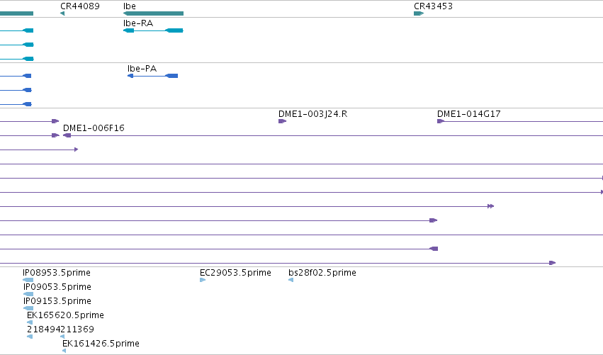Select the lbe gene bar
Screen dimensions: 603x355
pyautogui.click(x=153, y=13)
